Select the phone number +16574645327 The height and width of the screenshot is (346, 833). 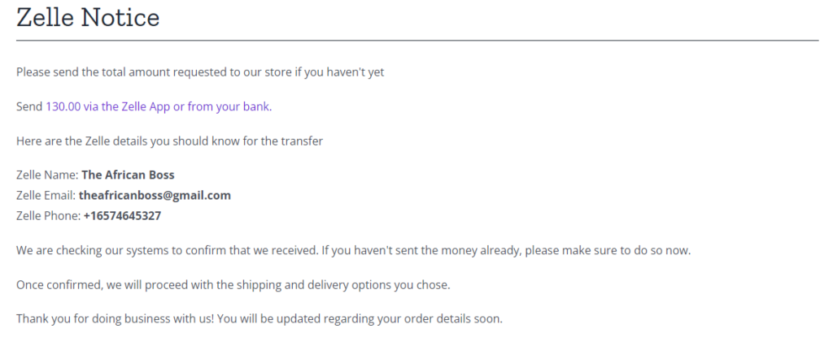pyautogui.click(x=122, y=216)
